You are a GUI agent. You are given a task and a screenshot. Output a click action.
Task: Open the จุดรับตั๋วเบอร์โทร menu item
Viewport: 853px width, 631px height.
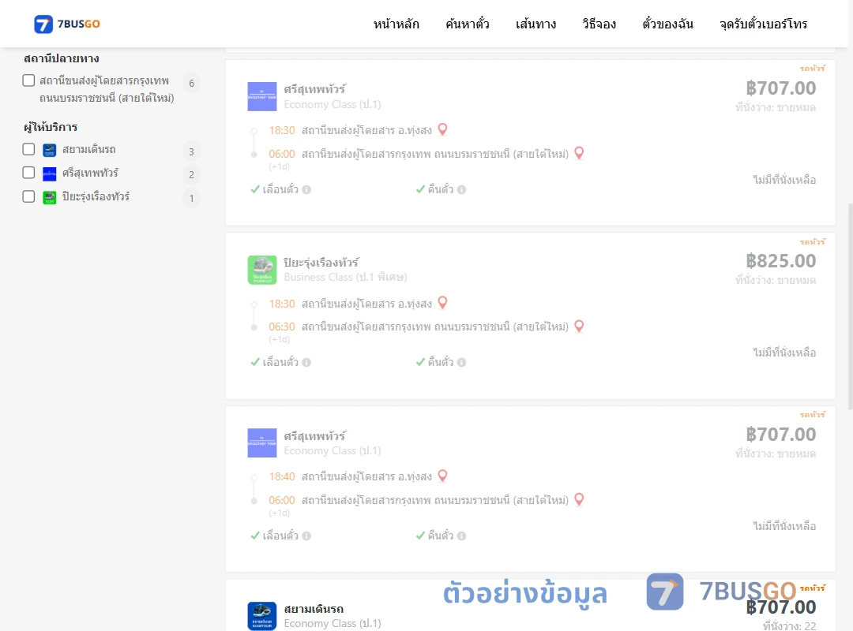tap(763, 24)
